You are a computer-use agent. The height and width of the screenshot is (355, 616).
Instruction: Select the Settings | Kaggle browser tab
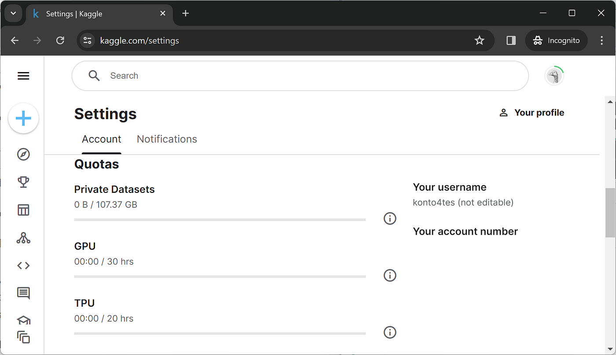[x=99, y=14]
